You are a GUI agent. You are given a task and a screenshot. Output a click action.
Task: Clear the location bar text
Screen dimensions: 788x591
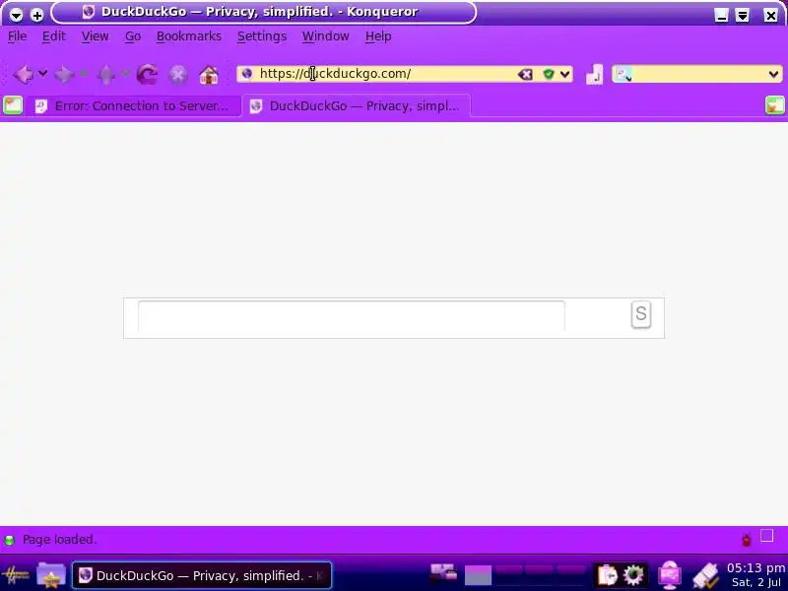click(525, 75)
